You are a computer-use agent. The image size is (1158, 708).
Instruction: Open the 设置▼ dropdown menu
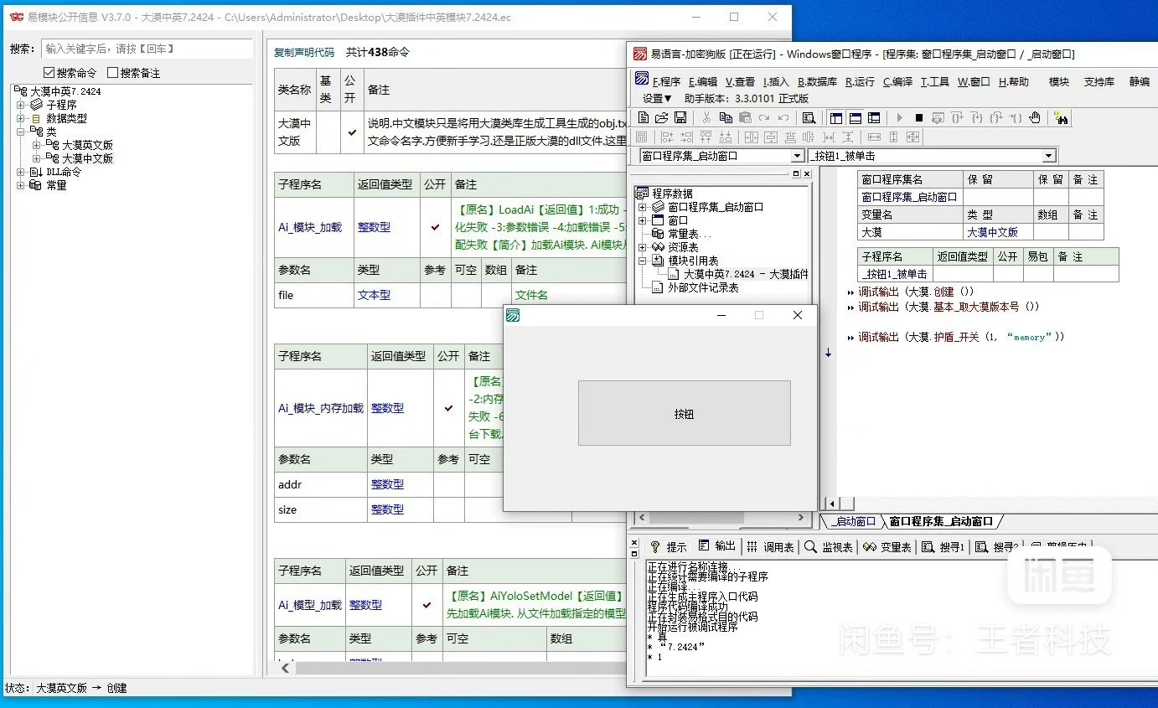(658, 98)
